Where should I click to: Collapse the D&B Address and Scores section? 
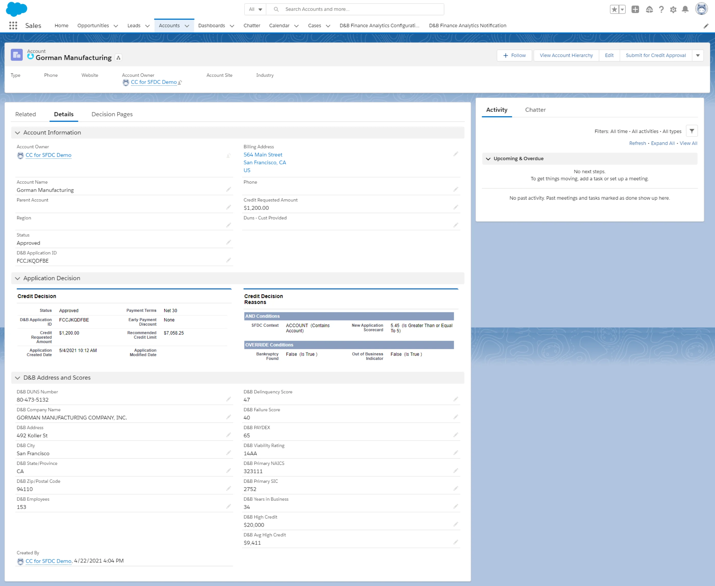pos(18,378)
